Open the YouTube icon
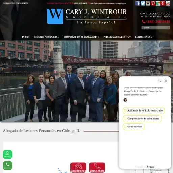The width and height of the screenshot is (173, 173). (168, 3)
